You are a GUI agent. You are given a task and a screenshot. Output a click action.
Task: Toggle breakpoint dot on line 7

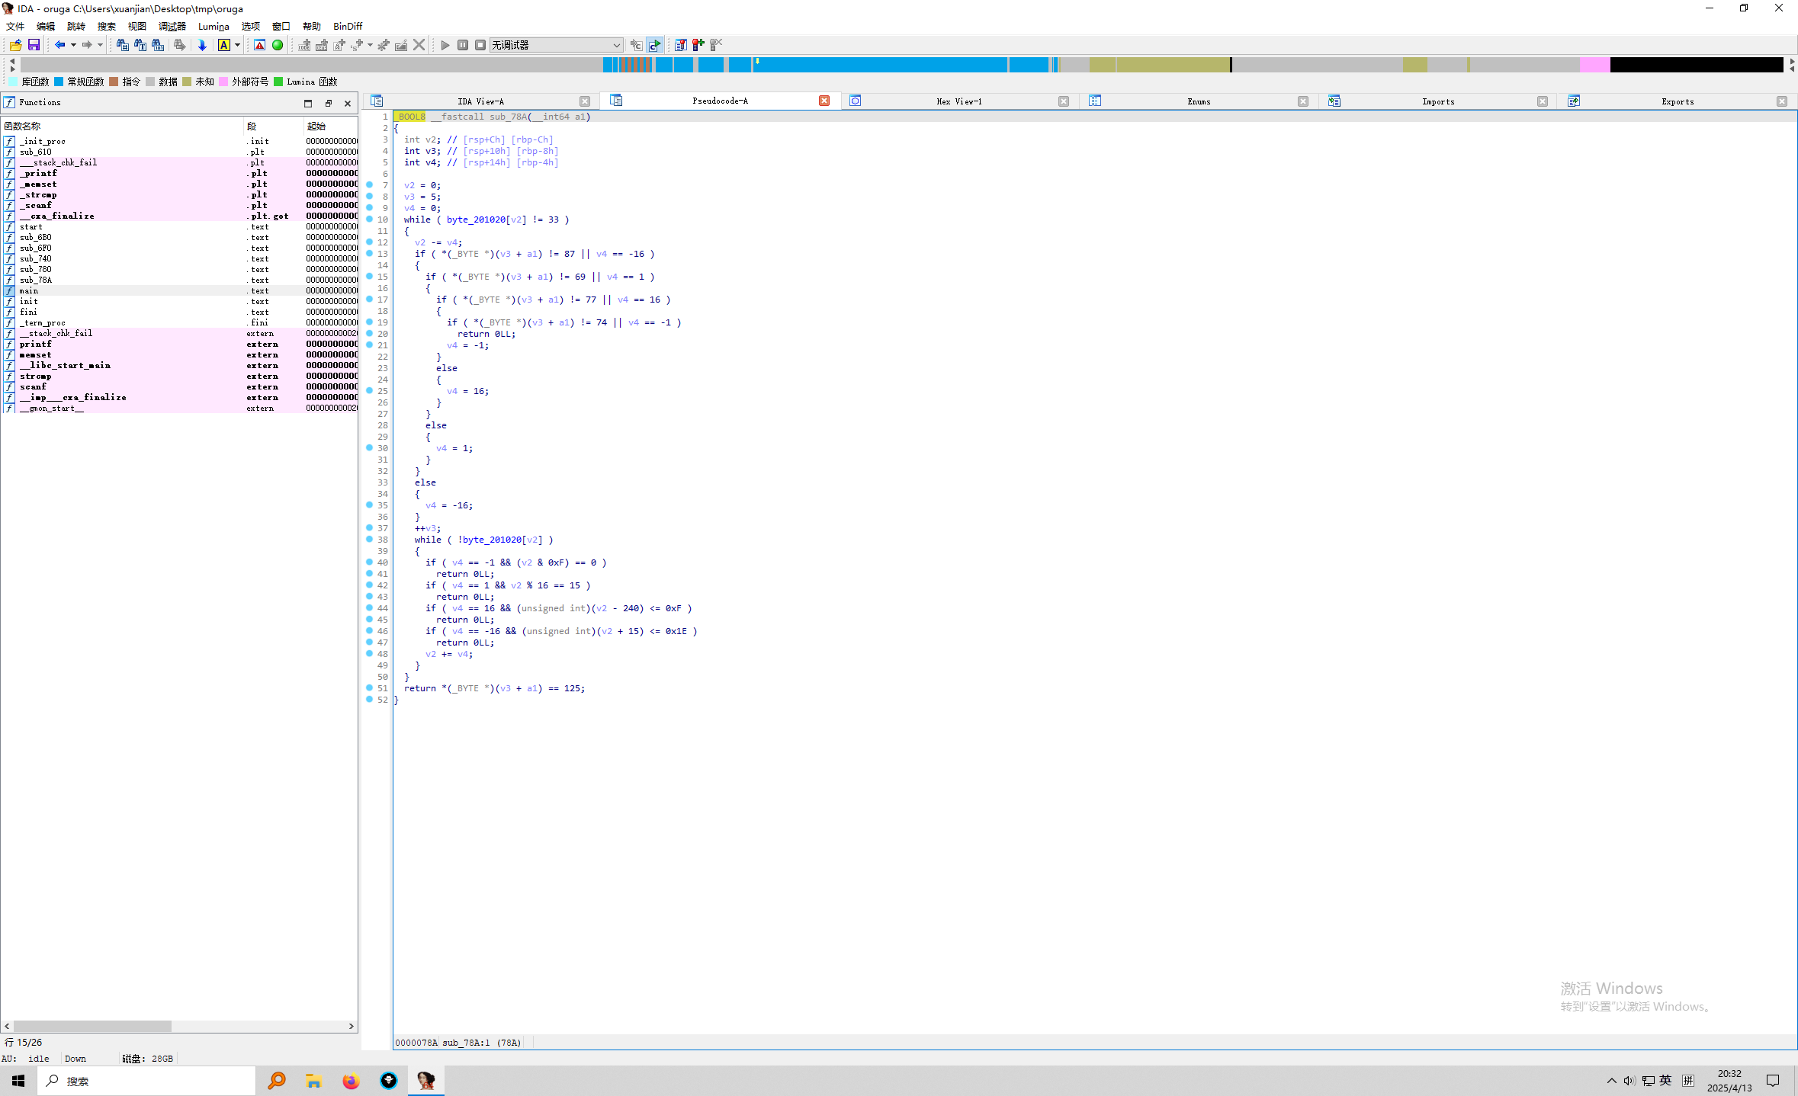click(x=370, y=184)
